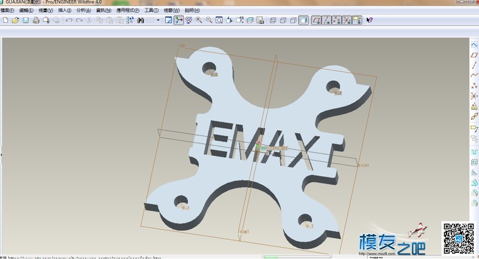
Task: Open the 工具(T) Tools menu
Action: pos(151,10)
